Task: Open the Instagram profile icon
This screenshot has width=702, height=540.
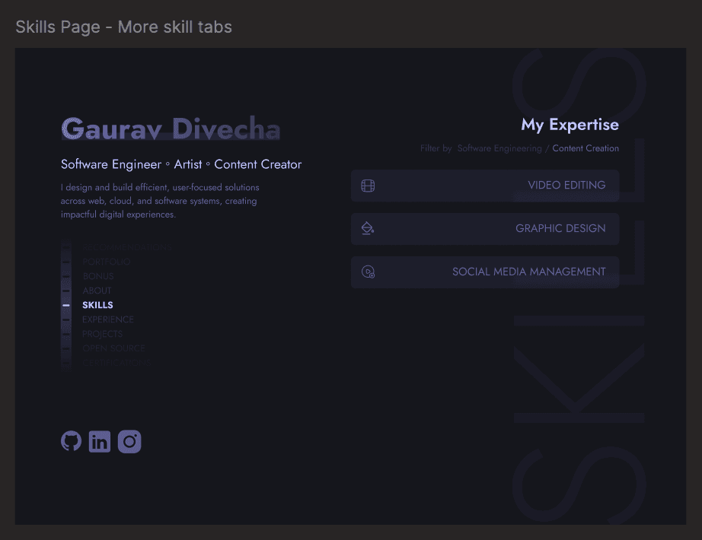Action: tap(129, 442)
